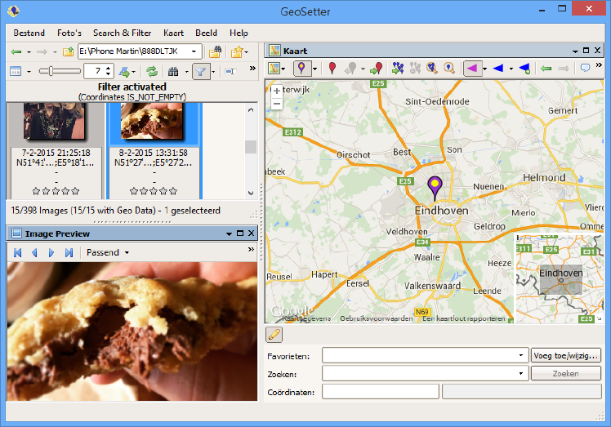Click Een kaartfout rapporteren link
Viewport: 611px width, 427px height.
click(x=464, y=318)
